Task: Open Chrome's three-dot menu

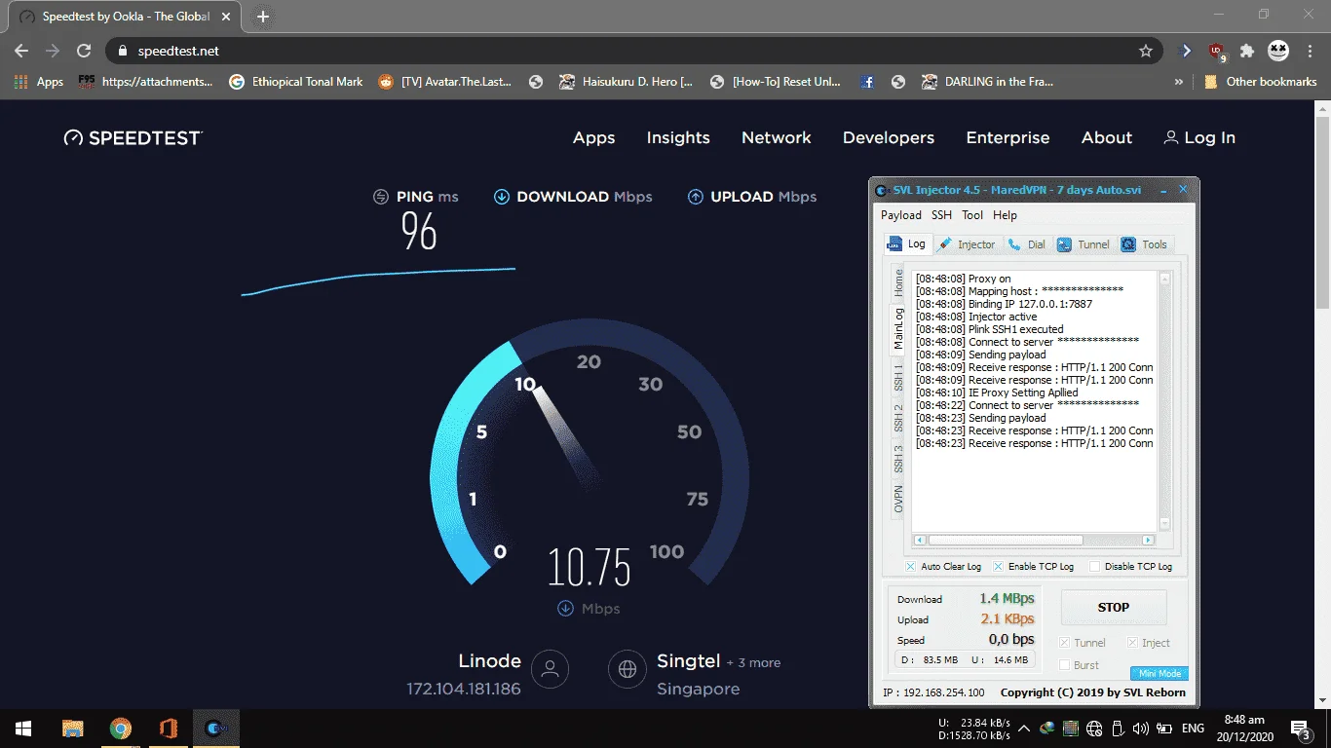Action: [x=1310, y=51]
